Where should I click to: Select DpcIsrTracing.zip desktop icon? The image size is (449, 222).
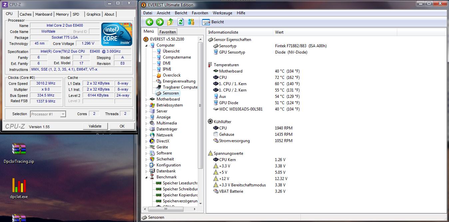point(19,153)
